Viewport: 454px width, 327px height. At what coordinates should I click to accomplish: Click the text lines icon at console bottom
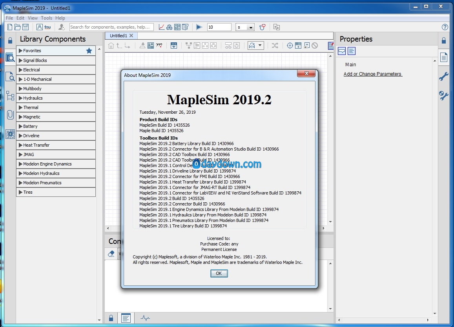126,318
